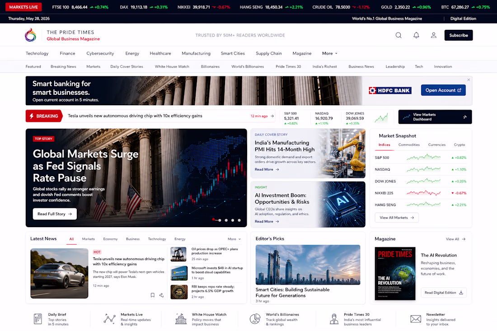This screenshot has height=331, width=497.
Task: Click the arrow after the breaking news headline
Action: click(272, 116)
